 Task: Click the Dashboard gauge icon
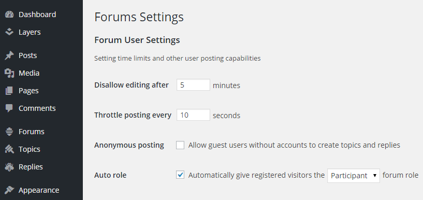tap(9, 15)
